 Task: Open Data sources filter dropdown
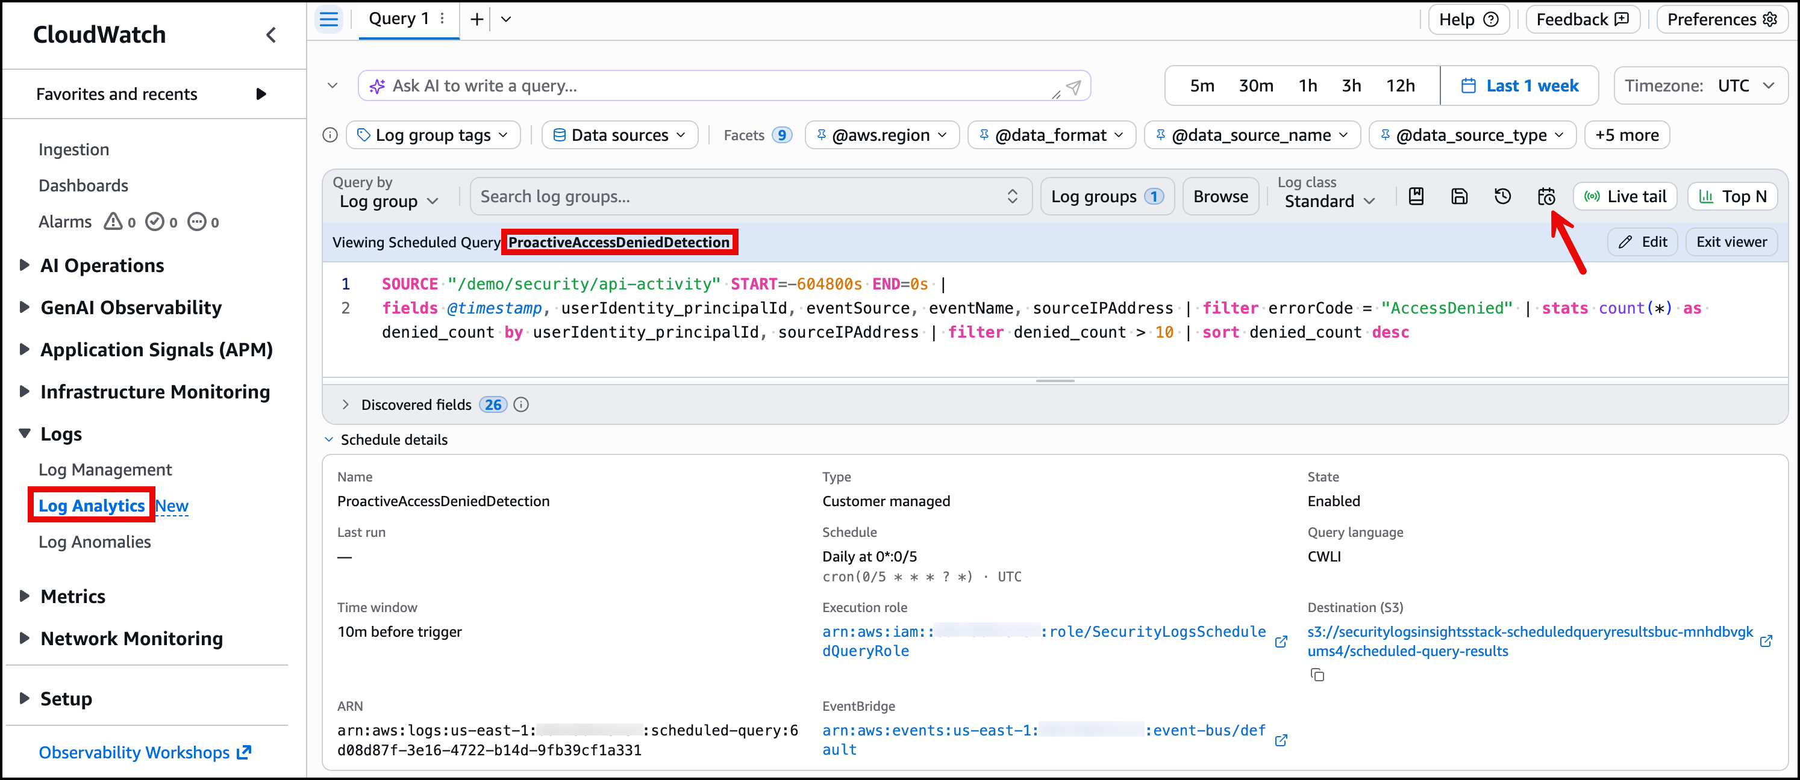(x=619, y=135)
